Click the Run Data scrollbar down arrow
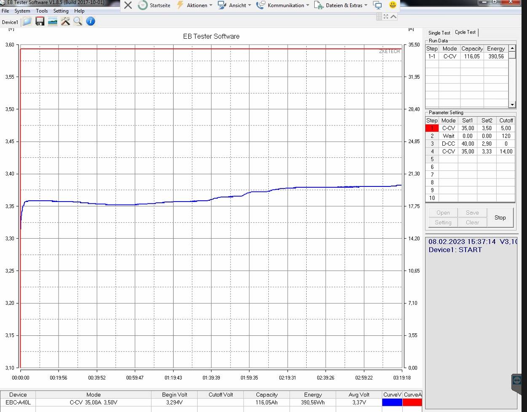The height and width of the screenshot is (412, 527). coord(512,104)
